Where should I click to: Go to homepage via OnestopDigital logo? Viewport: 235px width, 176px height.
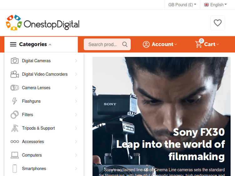tap(43, 23)
